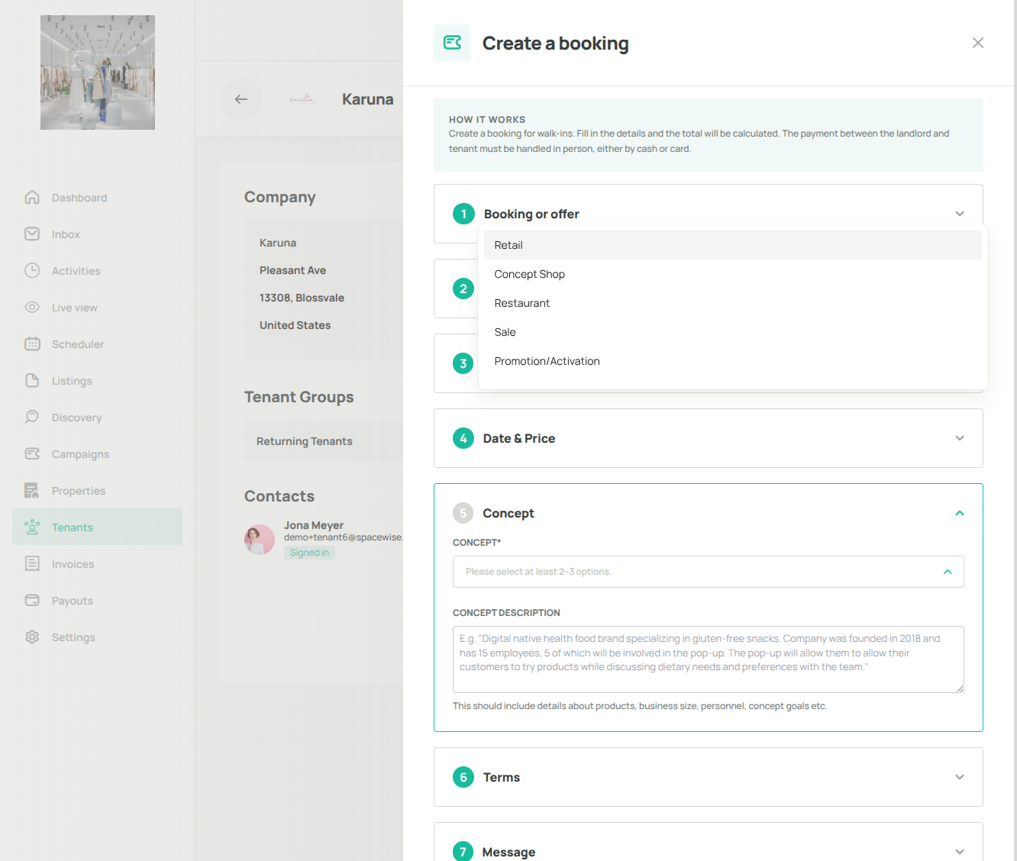Image resolution: width=1017 pixels, height=861 pixels.
Task: Click step 1 number circle
Action: (x=463, y=214)
